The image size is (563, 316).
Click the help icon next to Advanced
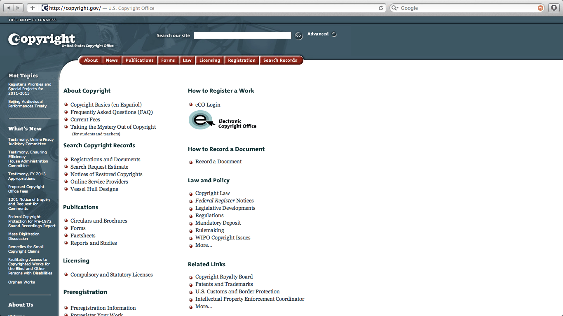334,34
